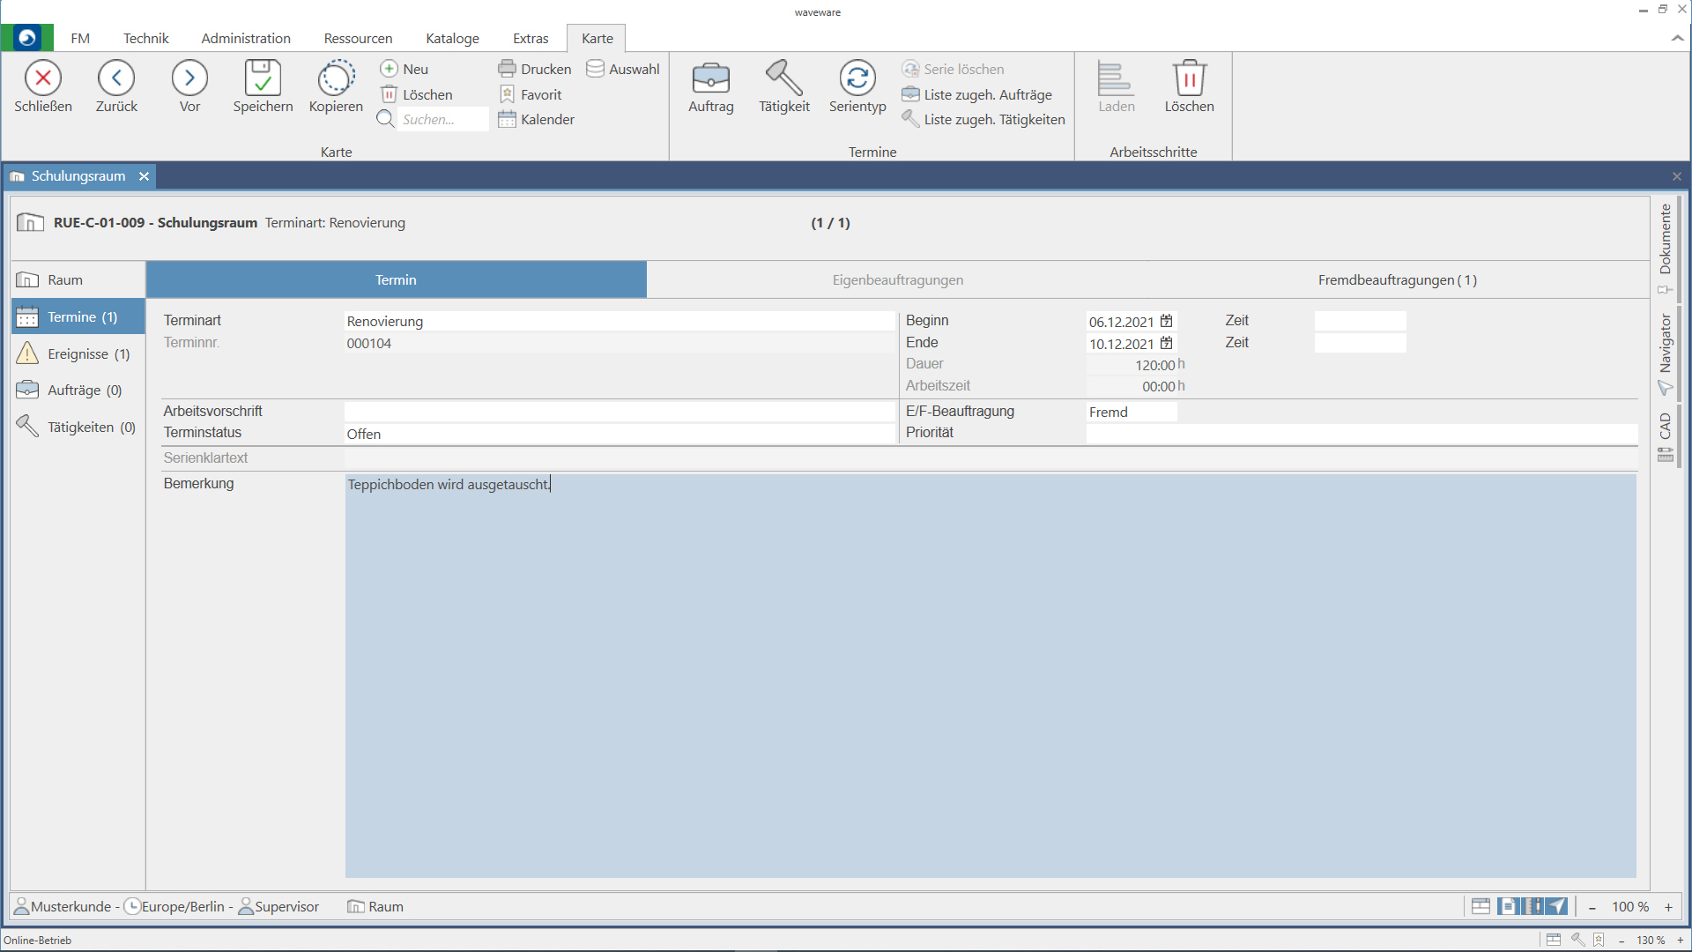Screen dimensions: 1692x952
Task: Create a new Auftrag via briefcase icon
Action: coord(710,78)
